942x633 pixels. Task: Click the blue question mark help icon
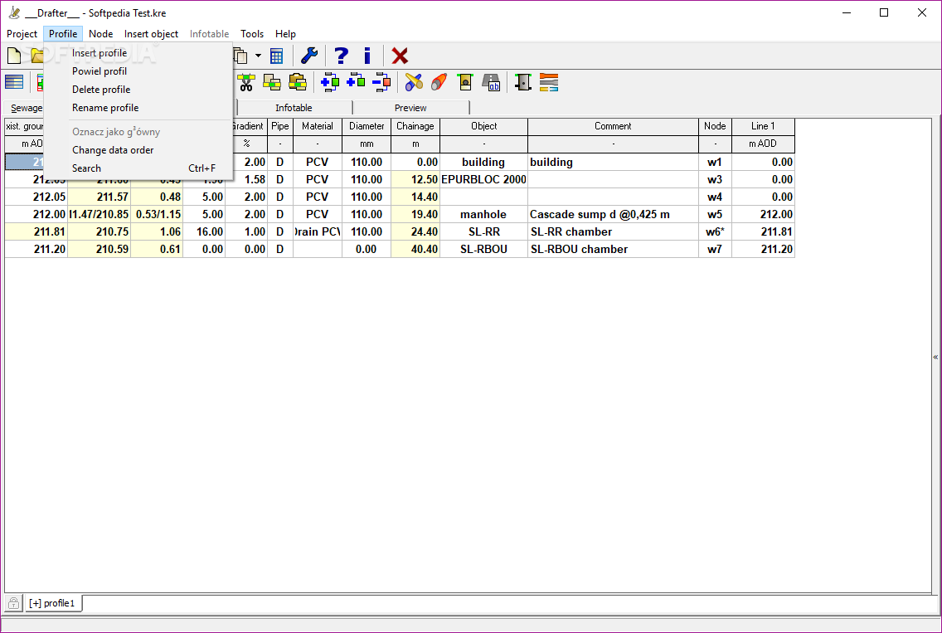pyautogui.click(x=341, y=56)
